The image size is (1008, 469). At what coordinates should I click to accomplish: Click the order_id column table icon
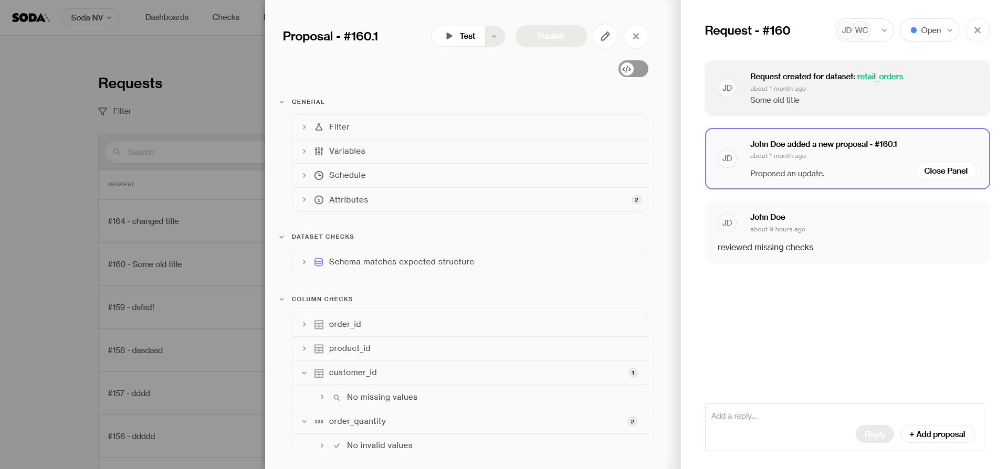pos(319,324)
